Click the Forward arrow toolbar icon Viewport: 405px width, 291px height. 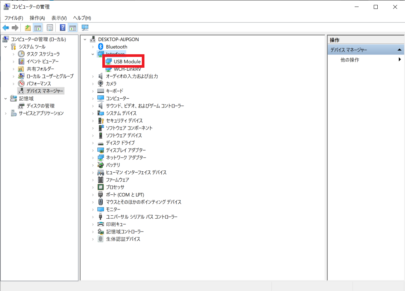15,28
